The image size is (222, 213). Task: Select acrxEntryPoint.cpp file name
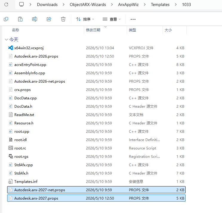[x=30, y=65]
